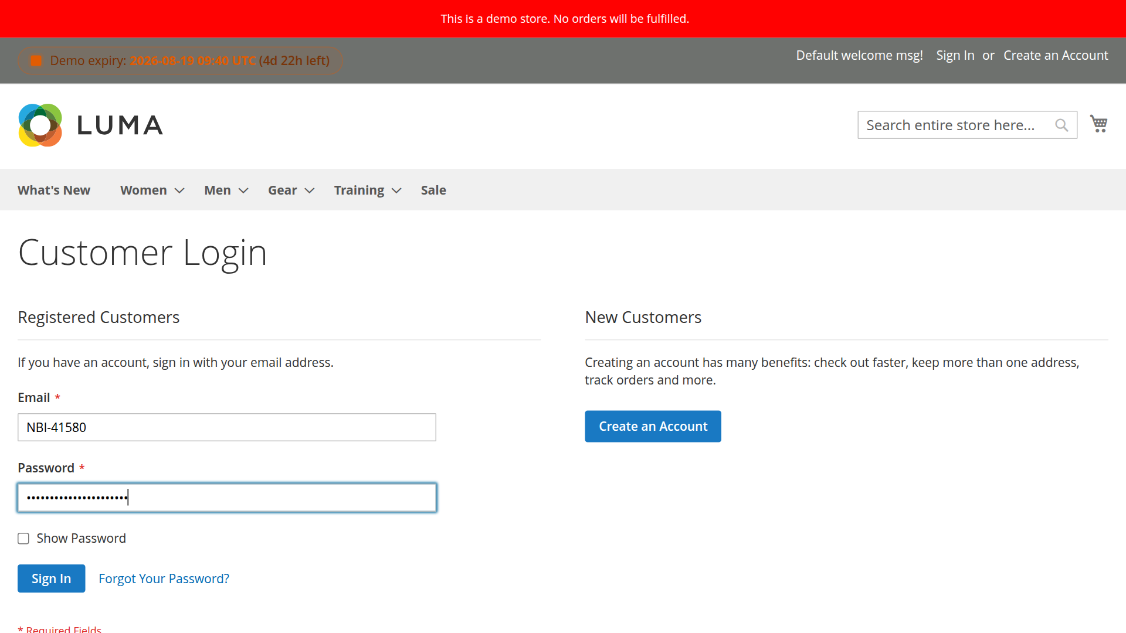The width and height of the screenshot is (1126, 633).
Task: Select Men in the navigation bar
Action: (218, 190)
